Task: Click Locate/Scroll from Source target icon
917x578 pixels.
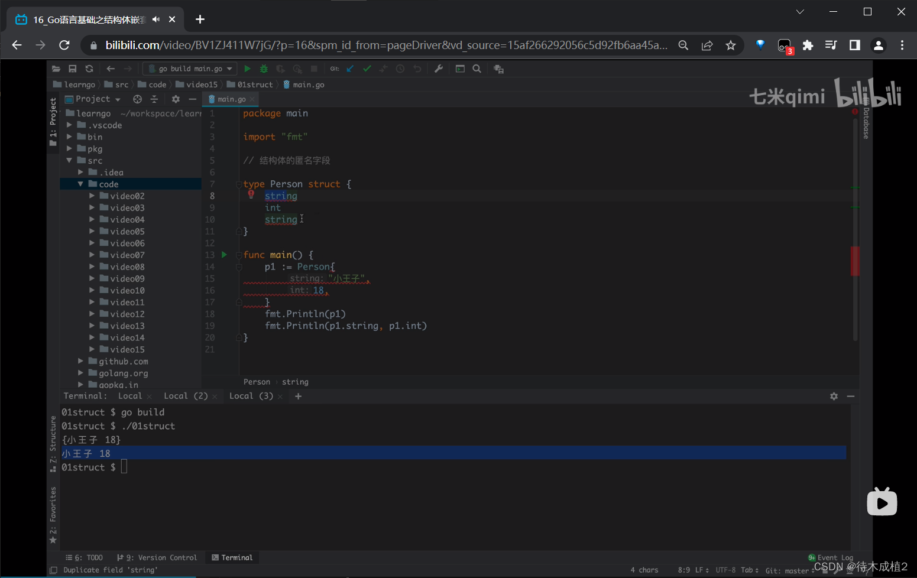Action: click(138, 99)
